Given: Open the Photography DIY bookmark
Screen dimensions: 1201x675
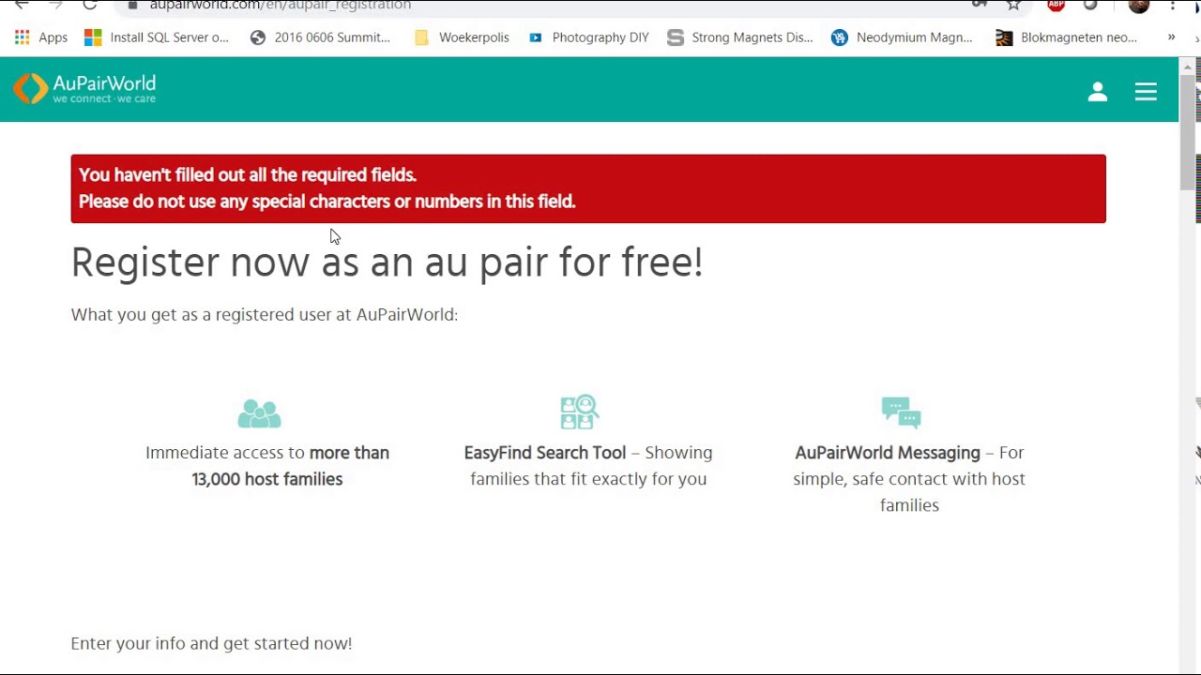Looking at the screenshot, I should point(588,37).
